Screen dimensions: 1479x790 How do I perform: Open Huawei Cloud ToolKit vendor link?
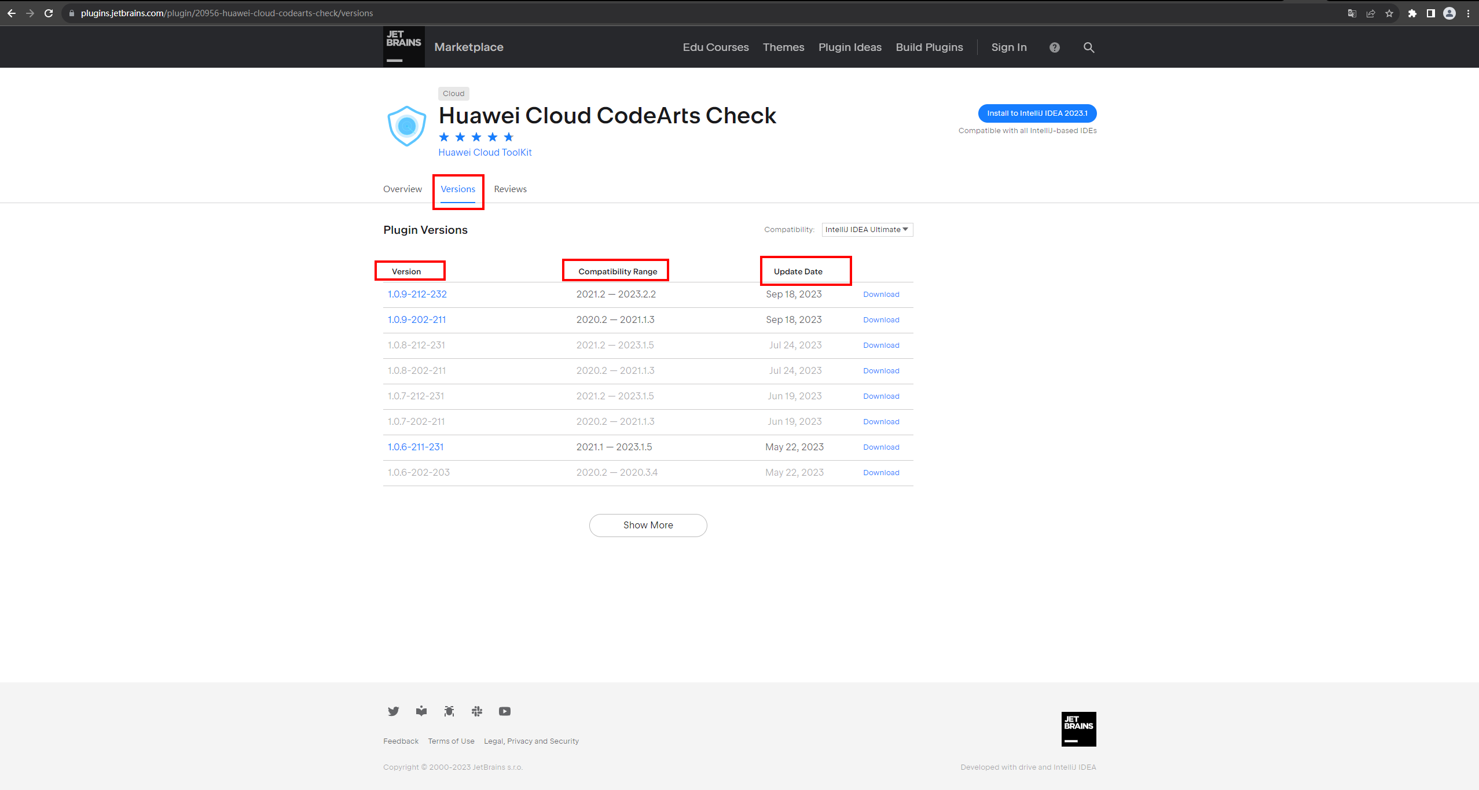[x=485, y=152]
